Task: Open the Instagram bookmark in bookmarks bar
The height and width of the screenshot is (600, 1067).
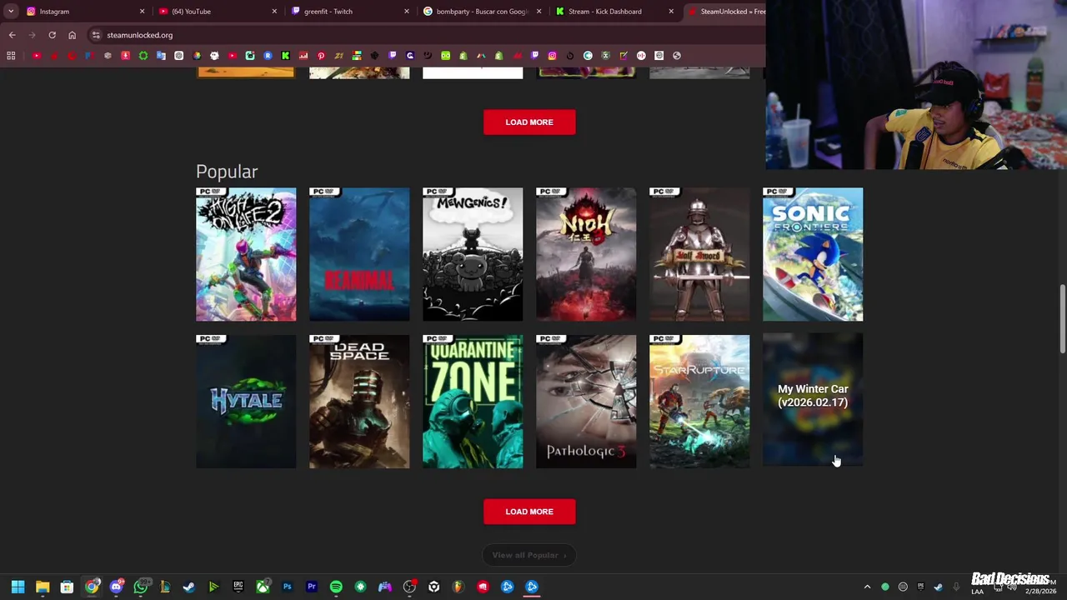Action: point(552,56)
